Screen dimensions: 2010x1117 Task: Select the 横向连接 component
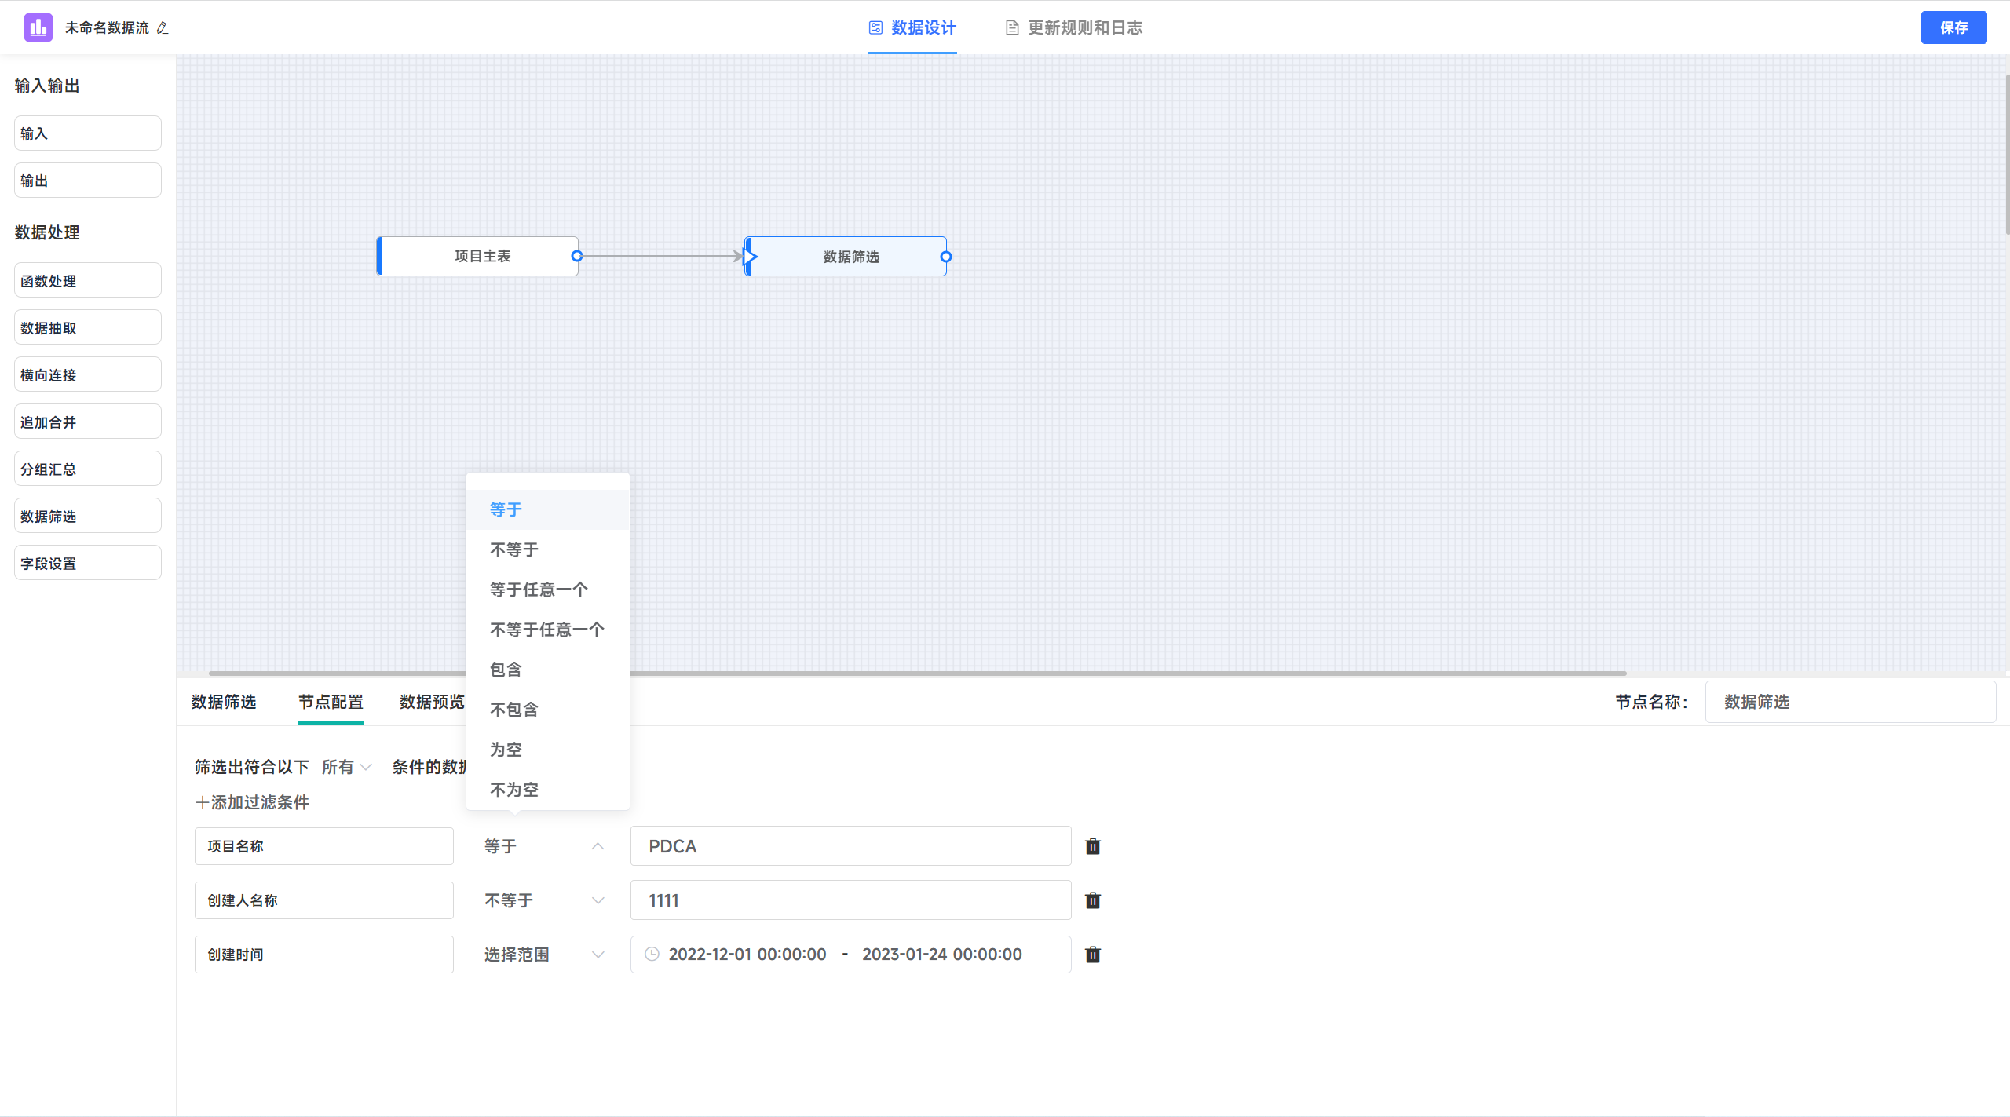pyautogui.click(x=88, y=374)
